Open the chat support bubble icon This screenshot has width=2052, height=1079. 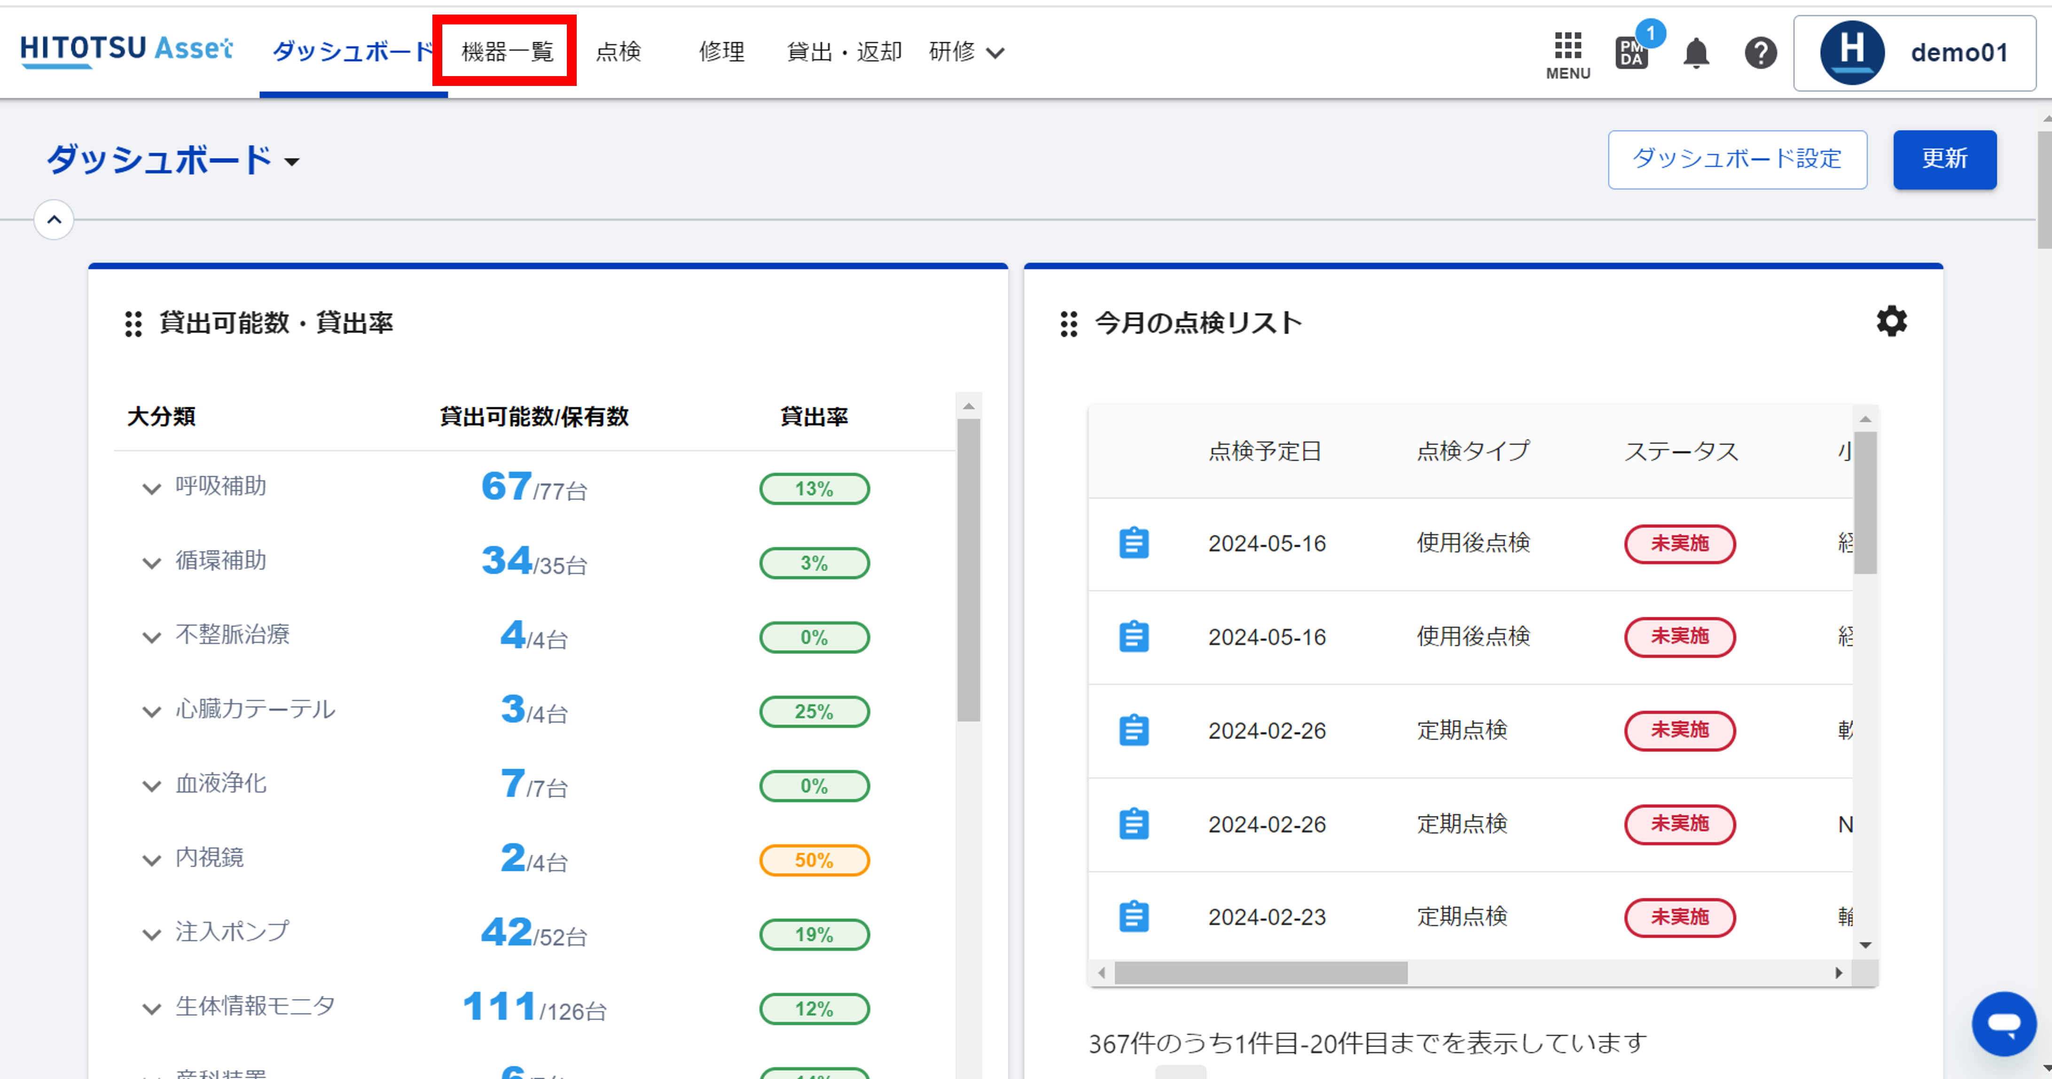pyautogui.click(x=2004, y=1023)
